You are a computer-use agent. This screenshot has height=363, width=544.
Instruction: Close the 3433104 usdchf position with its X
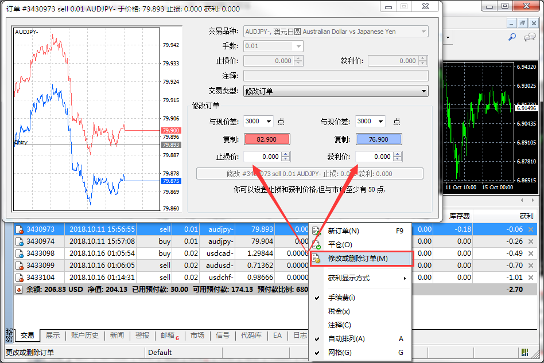(x=530, y=278)
